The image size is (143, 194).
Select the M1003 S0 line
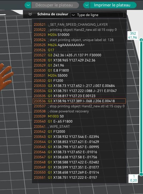pyautogui.click(x=79, y=116)
